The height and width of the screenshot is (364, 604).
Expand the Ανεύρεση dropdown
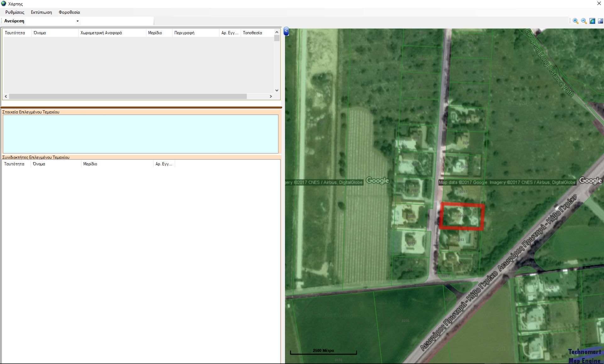coord(77,21)
